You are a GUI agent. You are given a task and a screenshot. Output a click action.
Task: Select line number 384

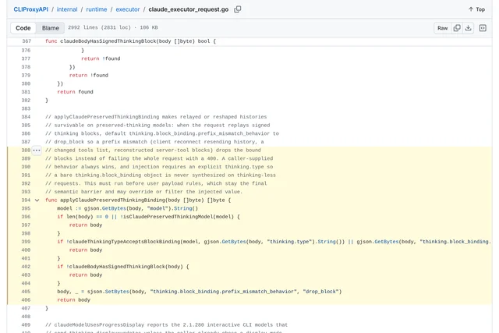coord(26,117)
